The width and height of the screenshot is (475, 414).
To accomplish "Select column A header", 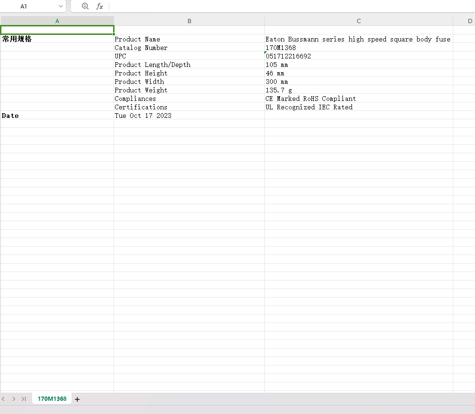I will pos(57,21).
